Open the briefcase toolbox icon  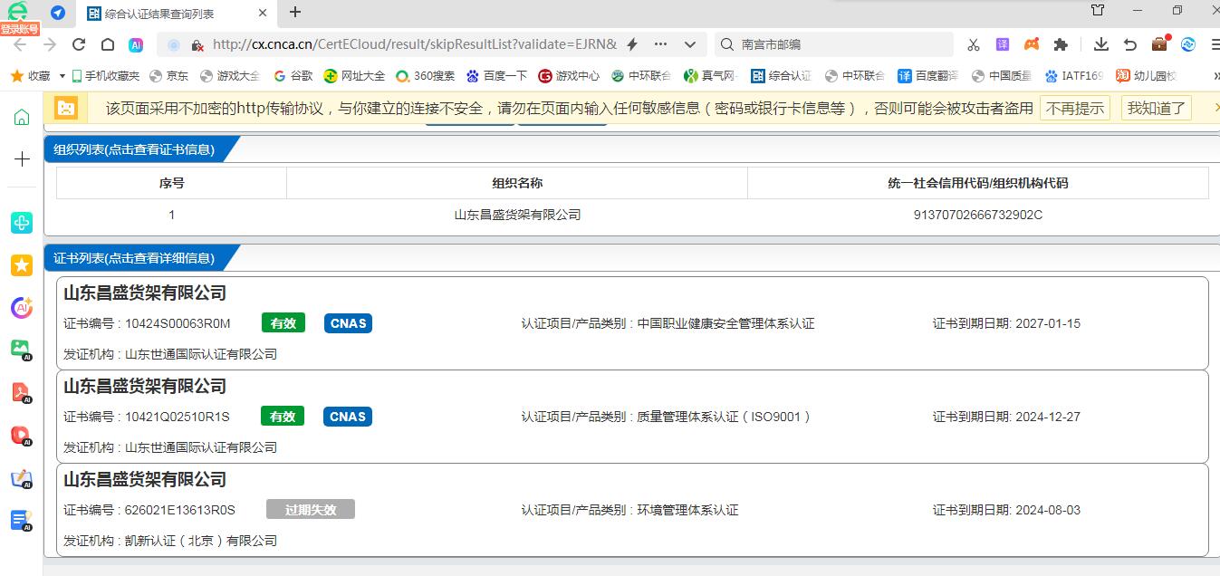pos(1159,43)
